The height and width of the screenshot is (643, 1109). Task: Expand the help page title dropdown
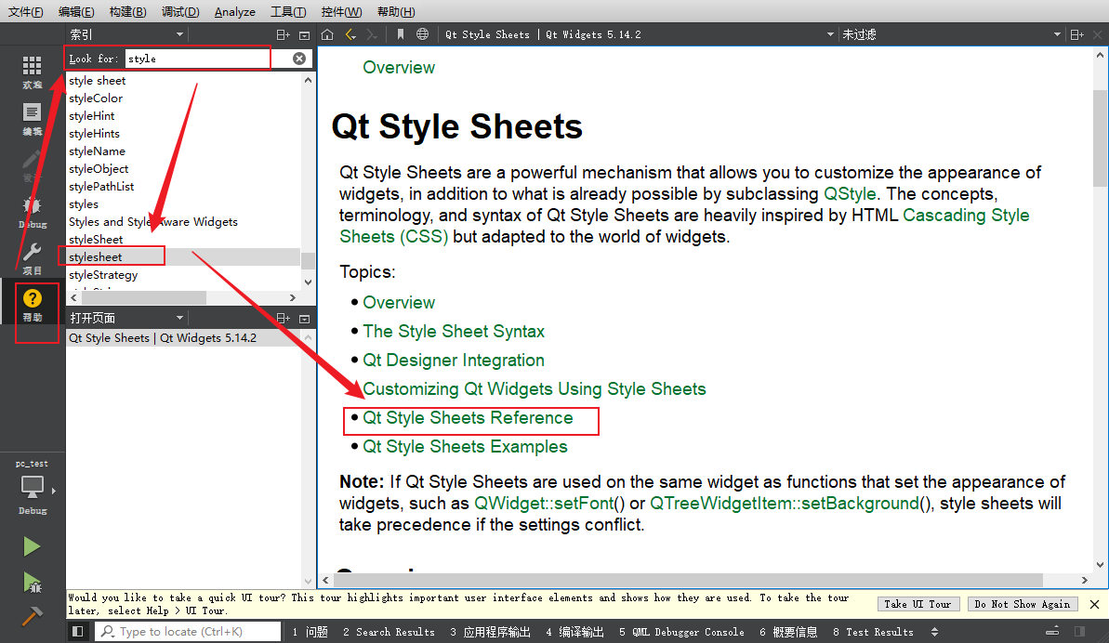click(x=830, y=34)
